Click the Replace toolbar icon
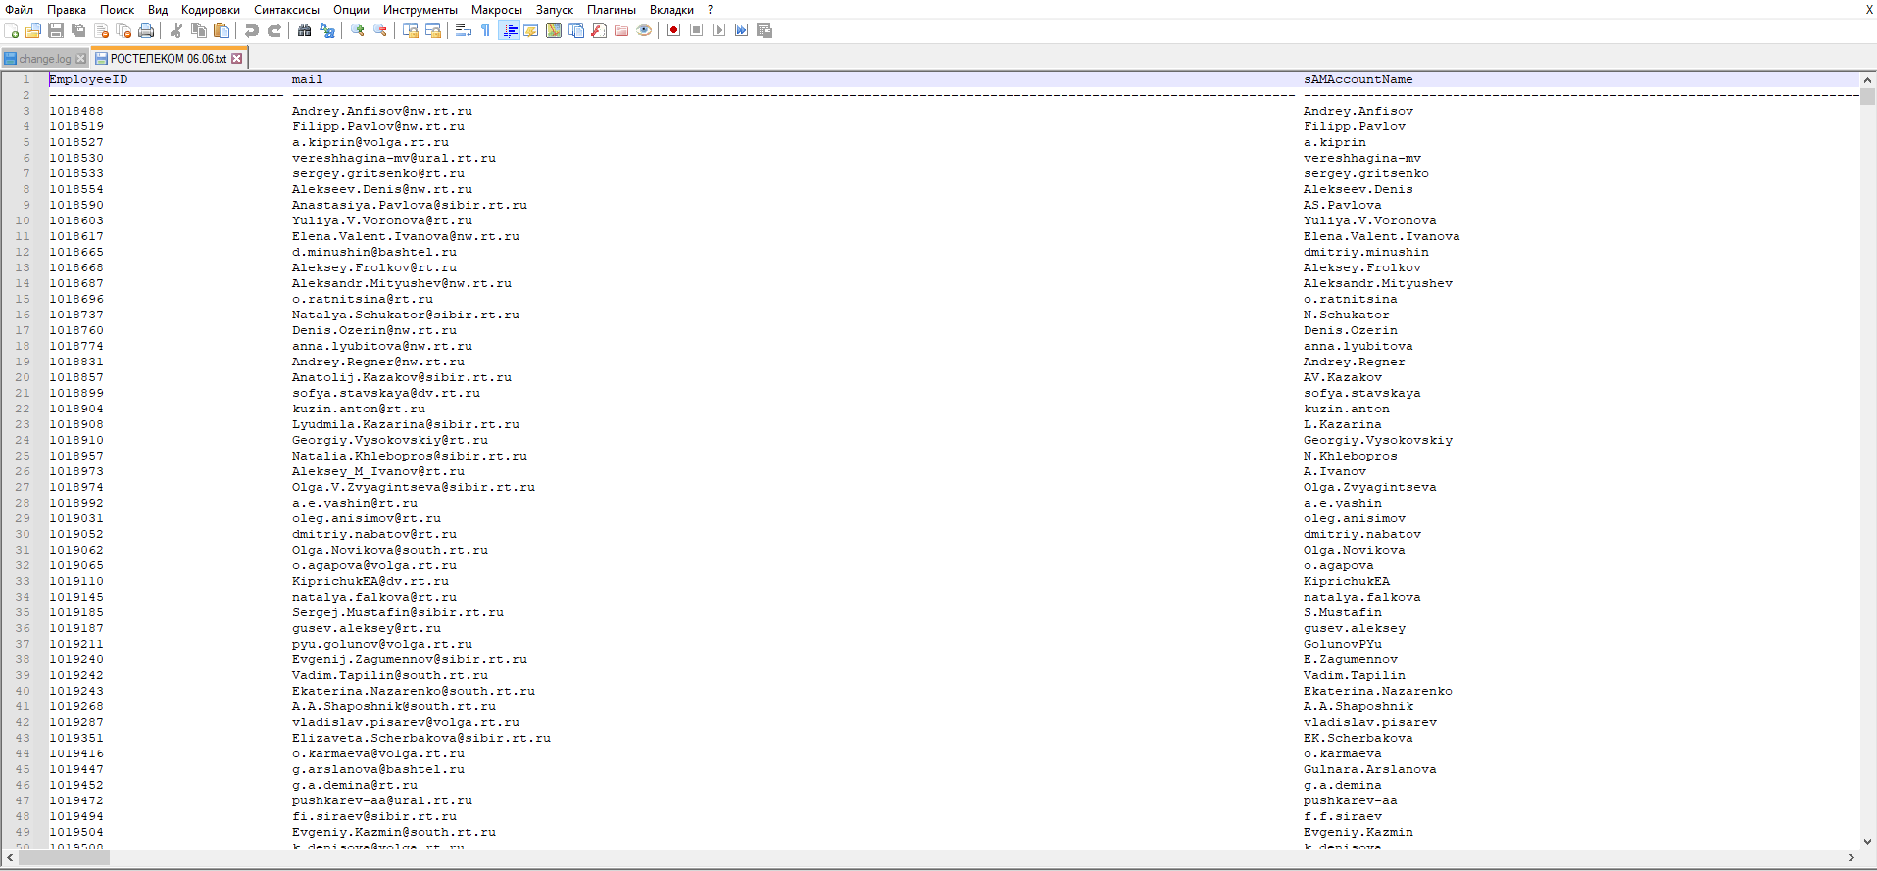 click(x=327, y=30)
